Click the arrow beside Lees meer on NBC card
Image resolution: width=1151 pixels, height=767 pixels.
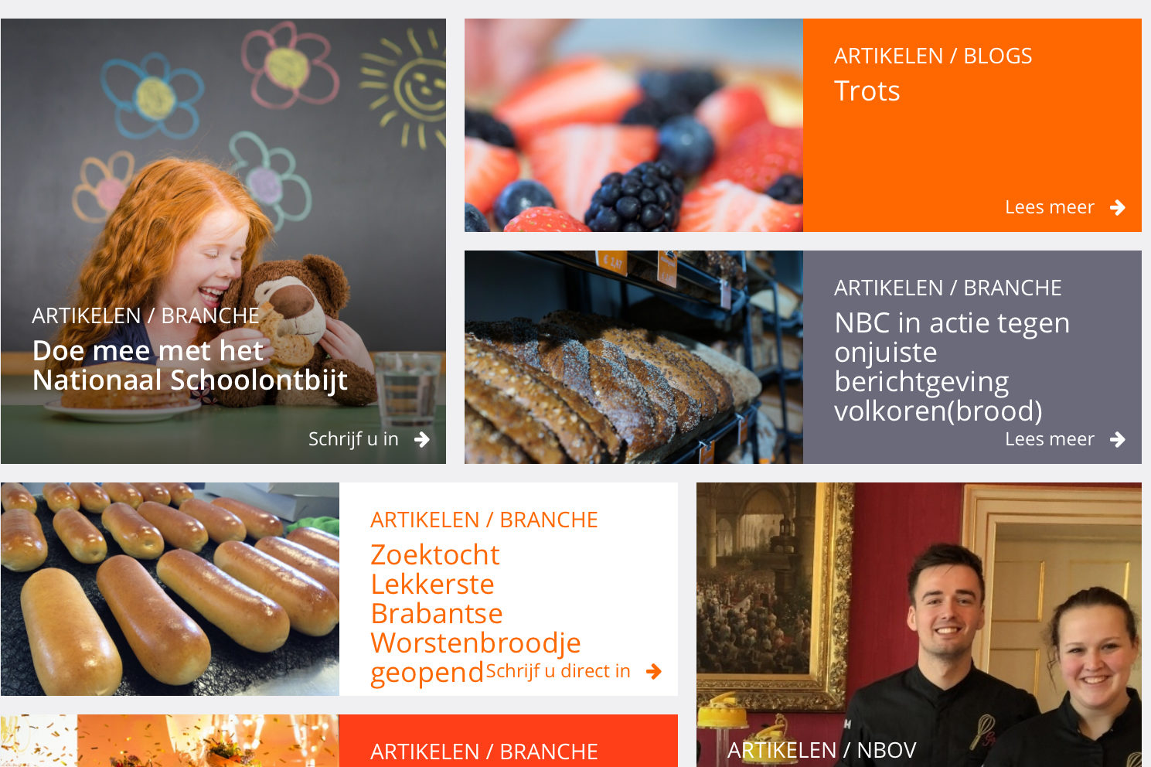point(1117,439)
